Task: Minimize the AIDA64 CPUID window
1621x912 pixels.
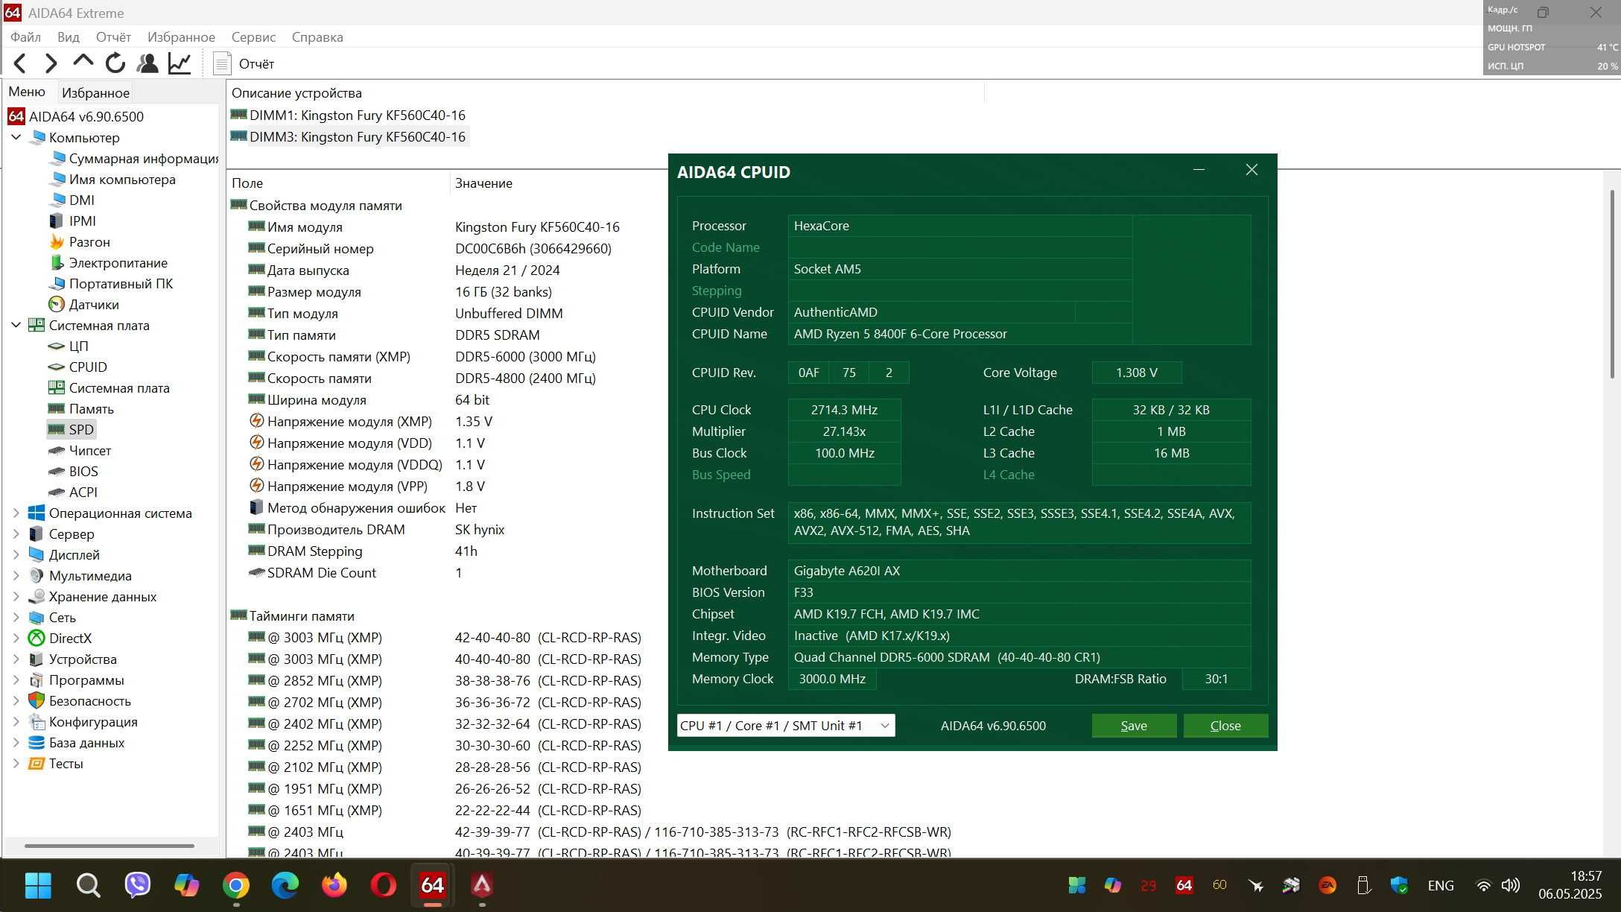Action: 1199,170
